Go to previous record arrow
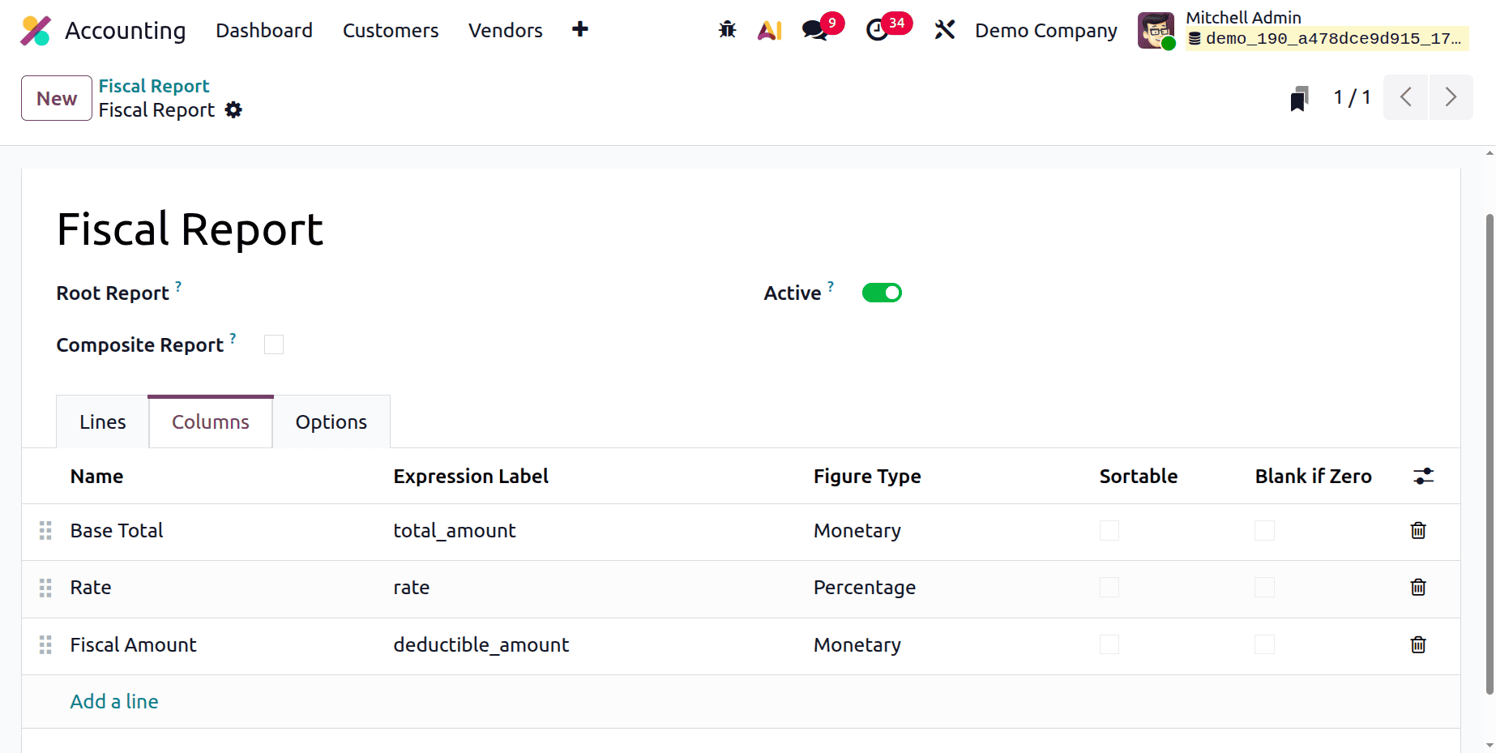 point(1406,97)
